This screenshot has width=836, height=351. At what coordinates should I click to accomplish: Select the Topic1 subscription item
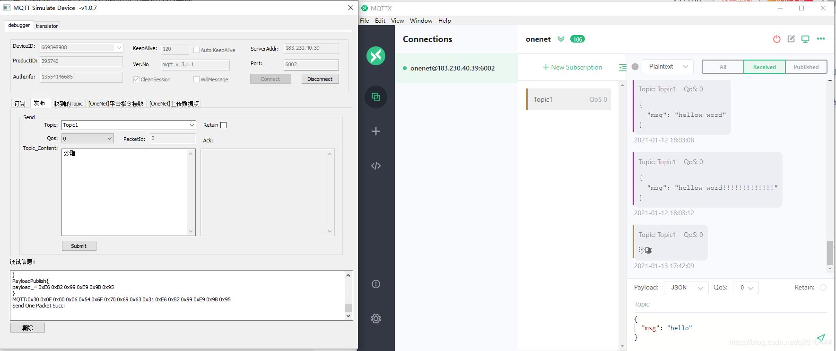pyautogui.click(x=568, y=99)
